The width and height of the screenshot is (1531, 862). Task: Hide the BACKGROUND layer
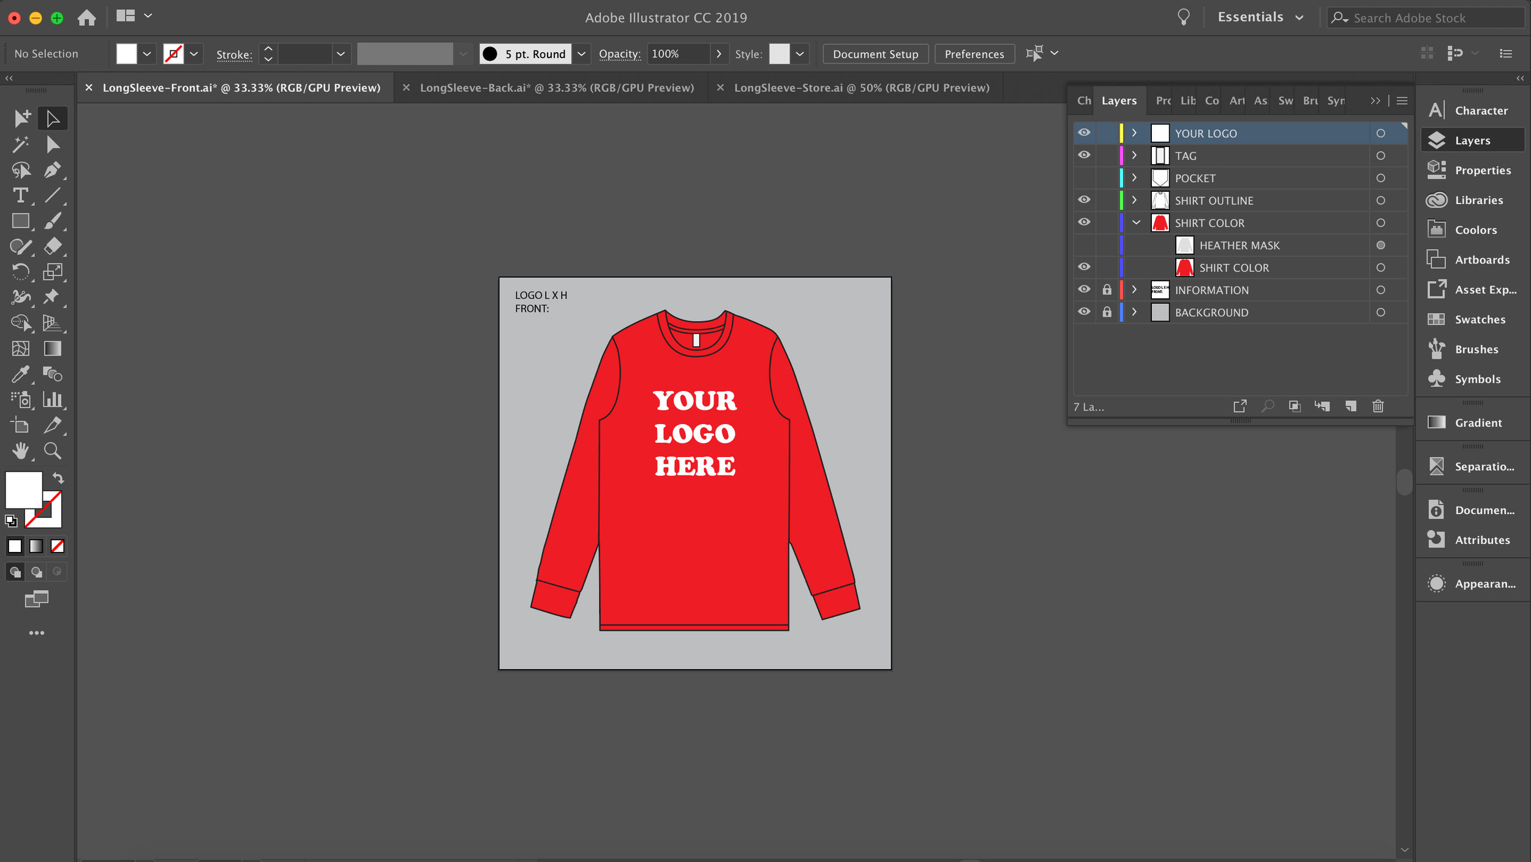[x=1084, y=312]
